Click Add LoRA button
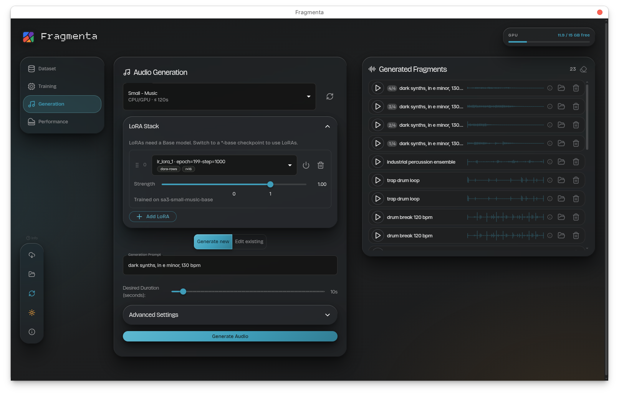 click(x=153, y=217)
